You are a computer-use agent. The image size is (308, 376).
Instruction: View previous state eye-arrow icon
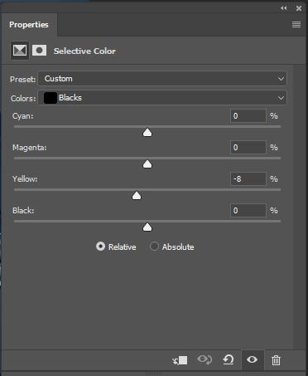coord(205,359)
